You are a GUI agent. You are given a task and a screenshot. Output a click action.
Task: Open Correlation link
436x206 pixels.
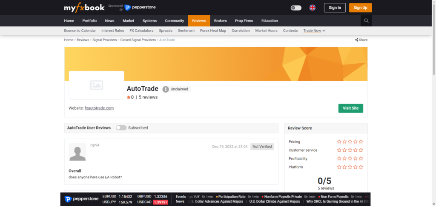241,31
